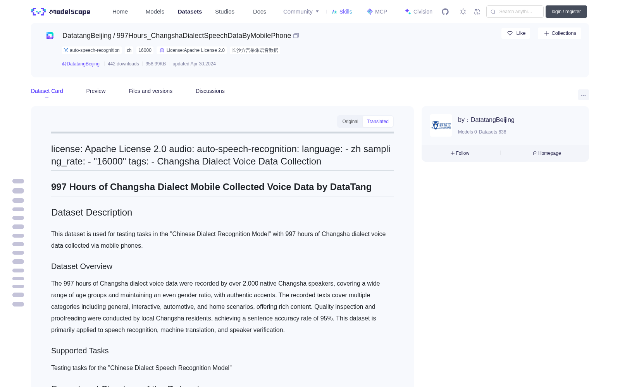Click the 长沙方言采集语音数据 tag
The image size is (620, 387).
[255, 50]
